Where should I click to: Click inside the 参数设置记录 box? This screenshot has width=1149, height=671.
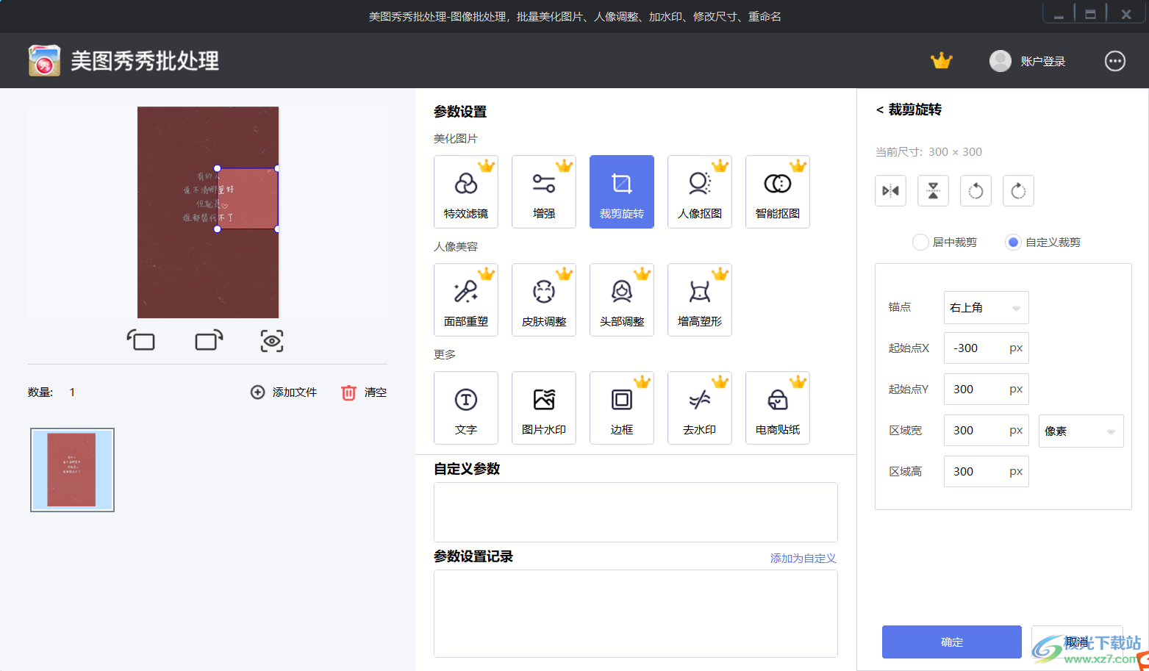click(636, 614)
